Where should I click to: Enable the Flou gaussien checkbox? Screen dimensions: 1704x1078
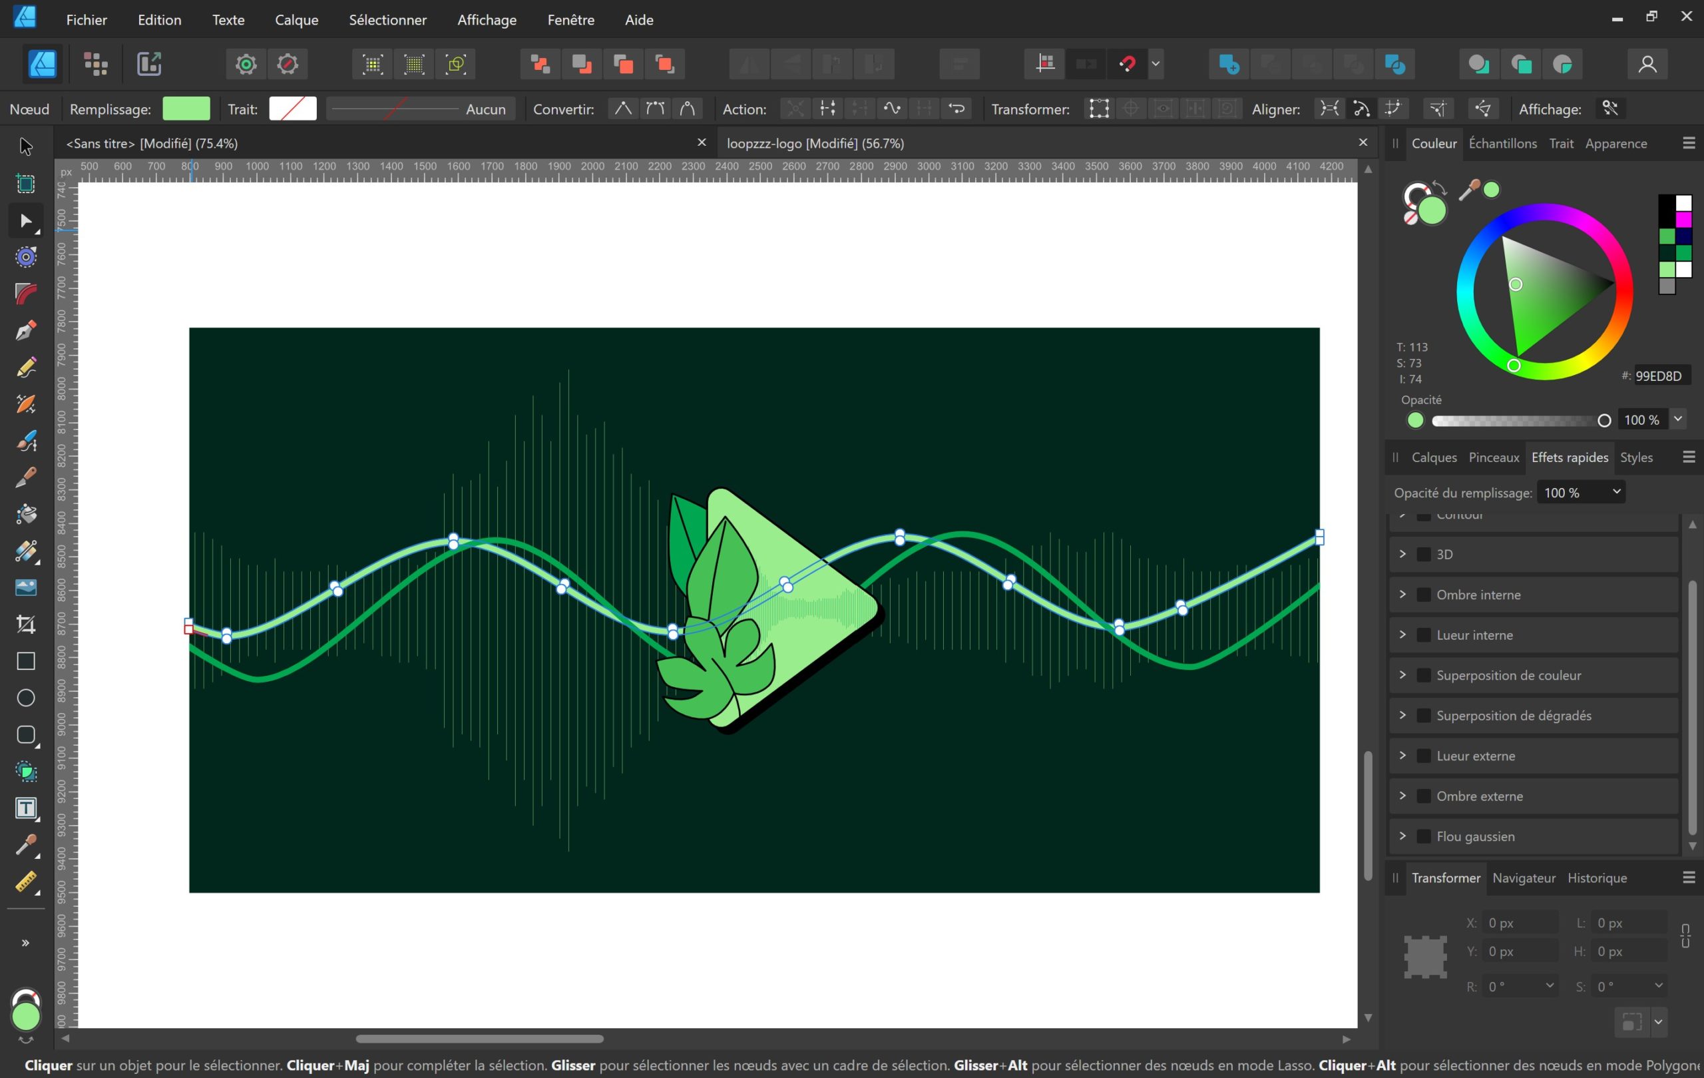tap(1424, 837)
